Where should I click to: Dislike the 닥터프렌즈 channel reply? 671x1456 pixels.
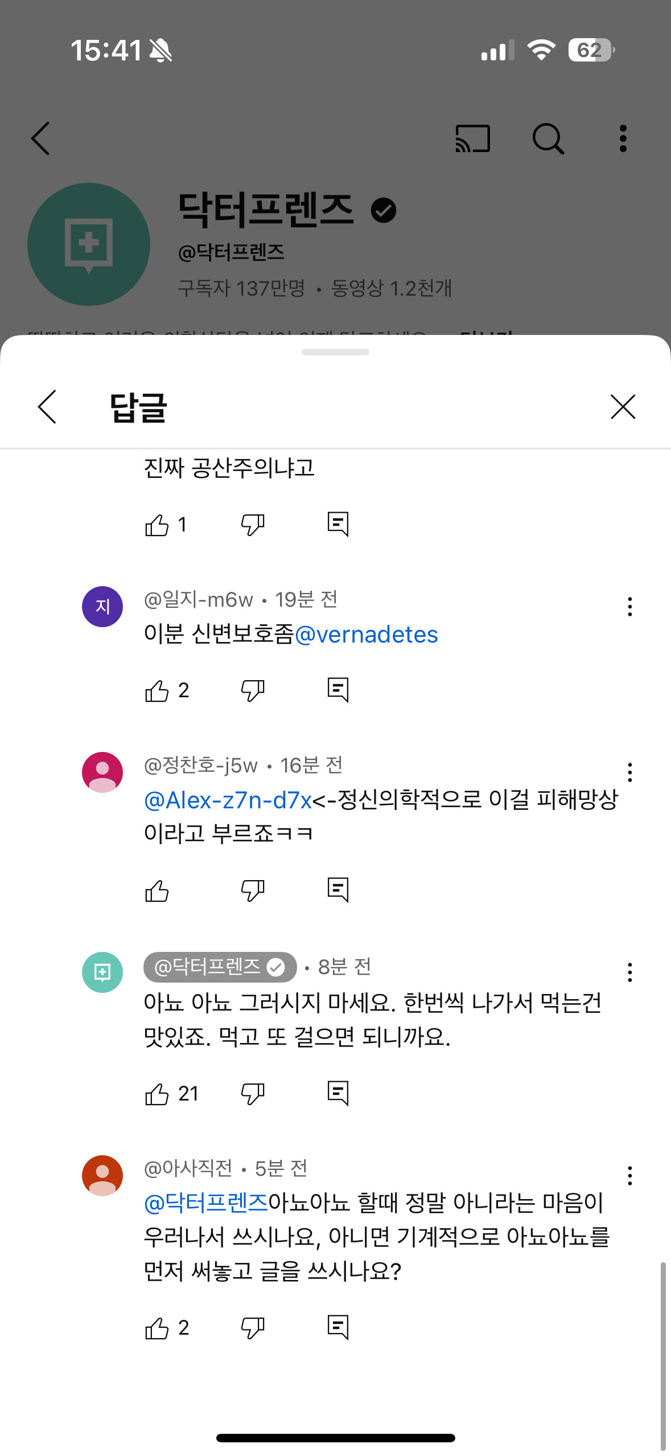tap(253, 1094)
